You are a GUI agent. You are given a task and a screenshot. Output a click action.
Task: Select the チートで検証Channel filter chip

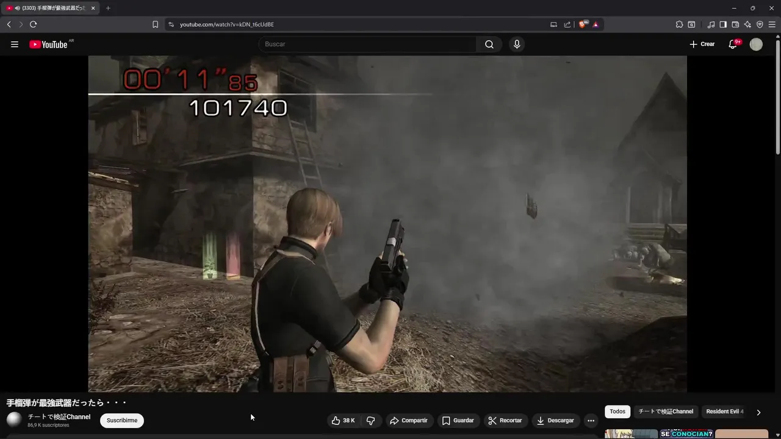point(666,412)
